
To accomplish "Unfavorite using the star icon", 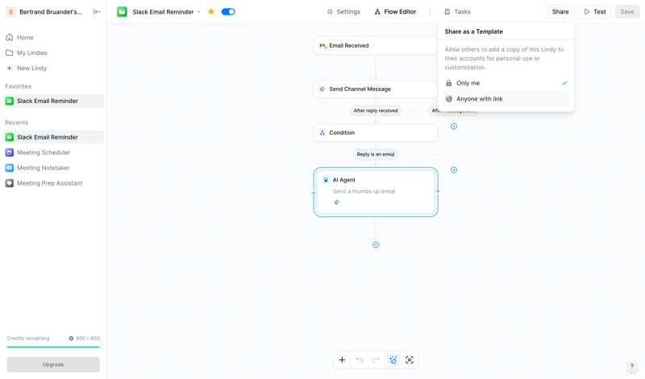I will [211, 11].
